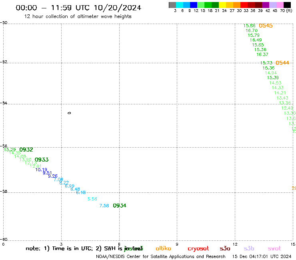Click the swot satellite legend label

pos(274,248)
